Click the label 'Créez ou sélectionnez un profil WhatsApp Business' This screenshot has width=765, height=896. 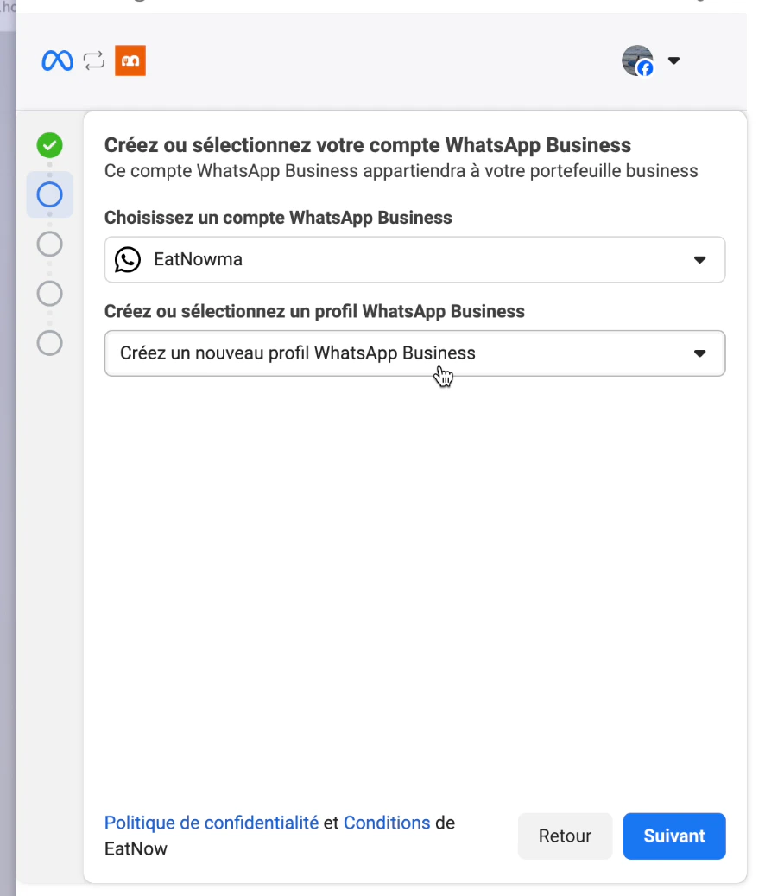314,311
